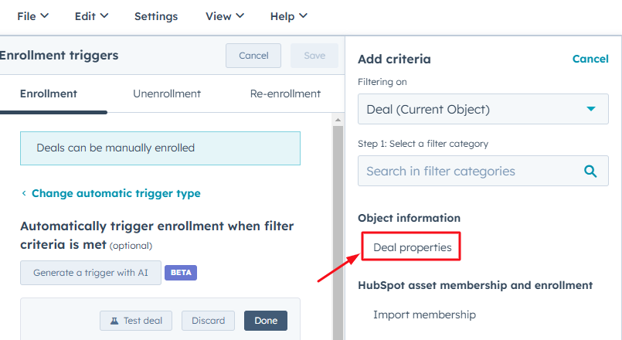Select Deal properties filter category
This screenshot has width=622, height=340.
(413, 247)
